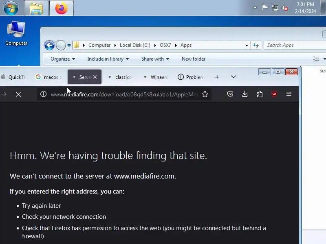Click the mediafire URL address field
Screen dimensions: 326x244
coord(124,94)
